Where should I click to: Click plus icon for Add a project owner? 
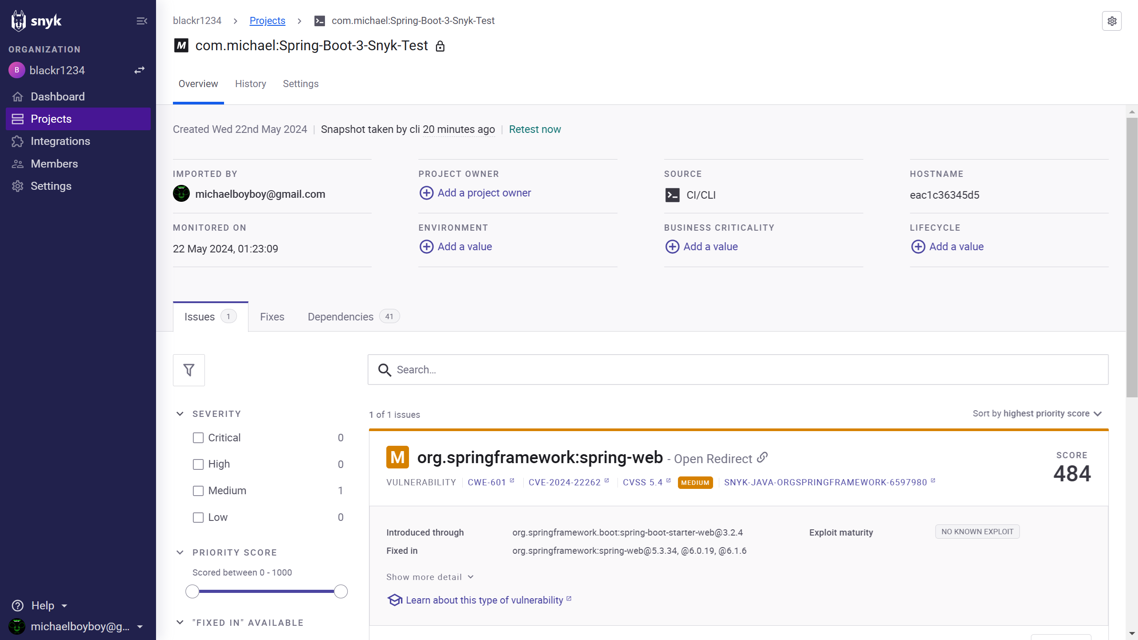click(426, 193)
